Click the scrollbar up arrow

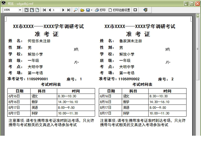[198, 16]
